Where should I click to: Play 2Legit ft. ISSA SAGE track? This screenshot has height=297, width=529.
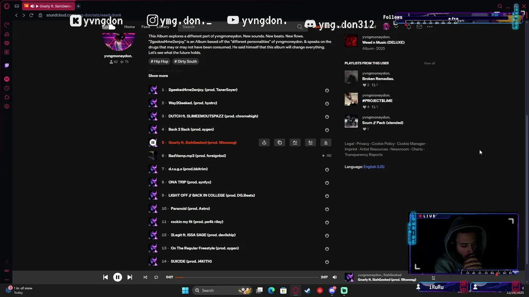click(x=203, y=235)
